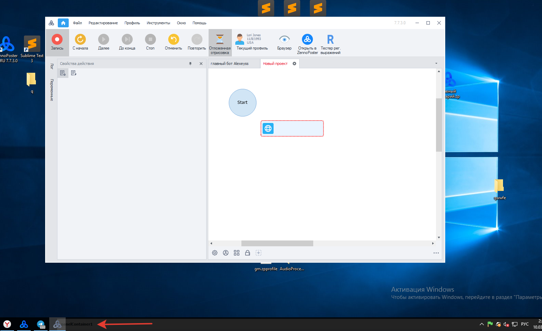Click the horizontal scrollbar thumb under the canvas
This screenshot has width=542, height=331.
277,243
